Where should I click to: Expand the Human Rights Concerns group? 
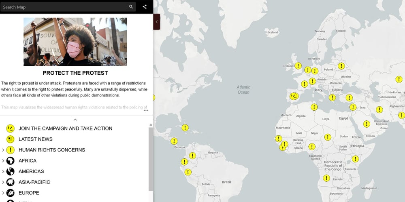coord(3,150)
